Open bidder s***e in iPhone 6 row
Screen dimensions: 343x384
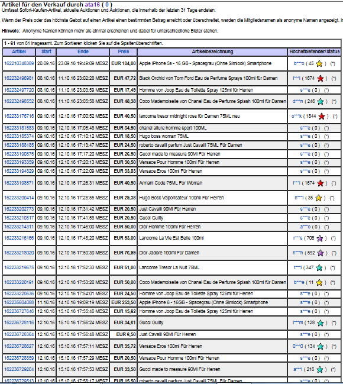pyautogui.click(x=305, y=303)
